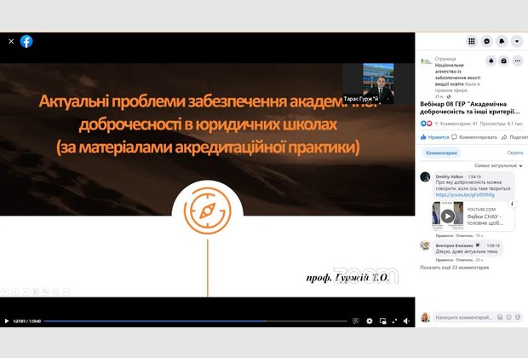This screenshot has height=358, width=528.
Task: Show 23 more comments
Action: coord(455,267)
